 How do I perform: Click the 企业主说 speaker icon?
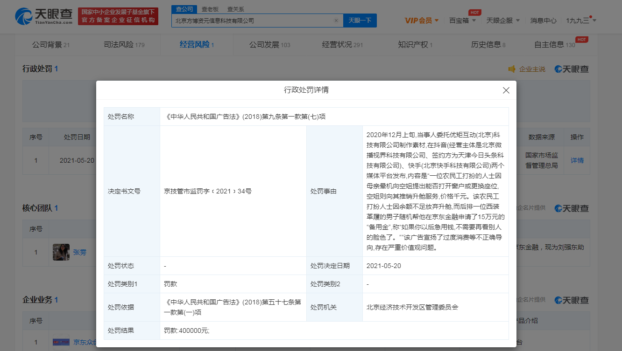point(512,69)
